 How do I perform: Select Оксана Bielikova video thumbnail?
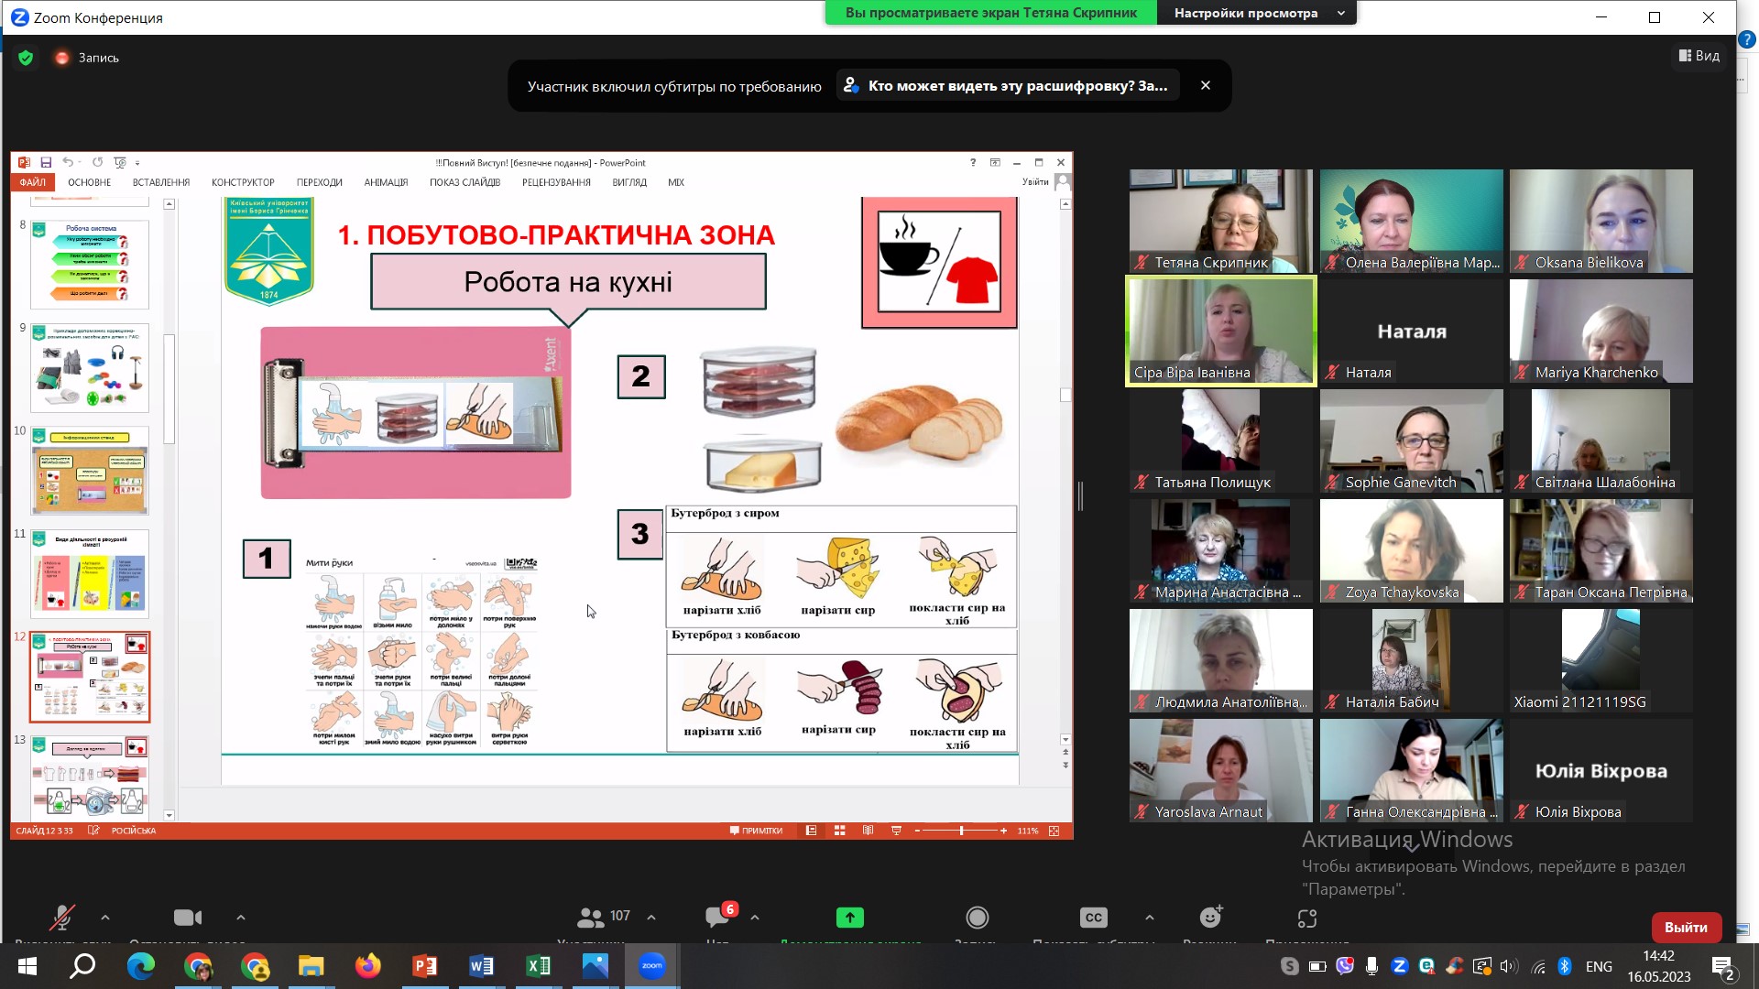point(1601,221)
